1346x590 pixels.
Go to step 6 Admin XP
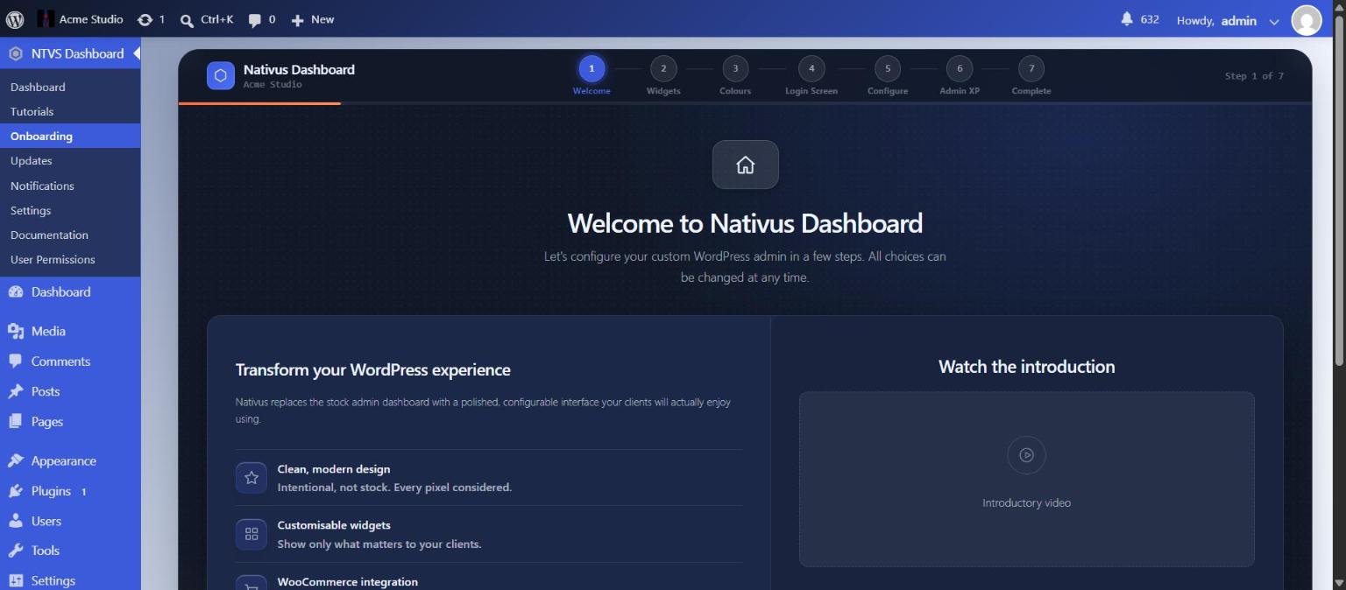(960, 75)
